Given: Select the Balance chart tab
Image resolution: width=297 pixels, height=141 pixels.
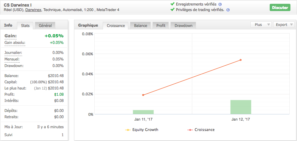Looking at the screenshot, I should tap(140, 26).
